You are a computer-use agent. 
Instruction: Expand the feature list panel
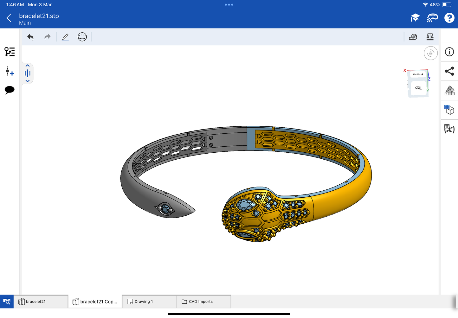point(10,52)
